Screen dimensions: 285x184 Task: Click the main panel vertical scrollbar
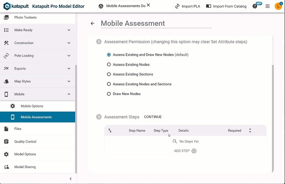pyautogui.click(x=273, y=118)
